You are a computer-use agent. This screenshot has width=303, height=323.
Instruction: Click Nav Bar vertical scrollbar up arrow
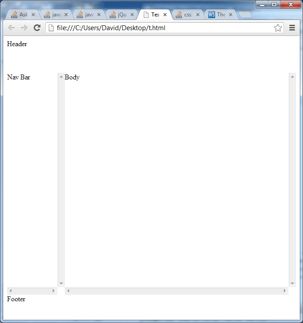tap(61, 77)
